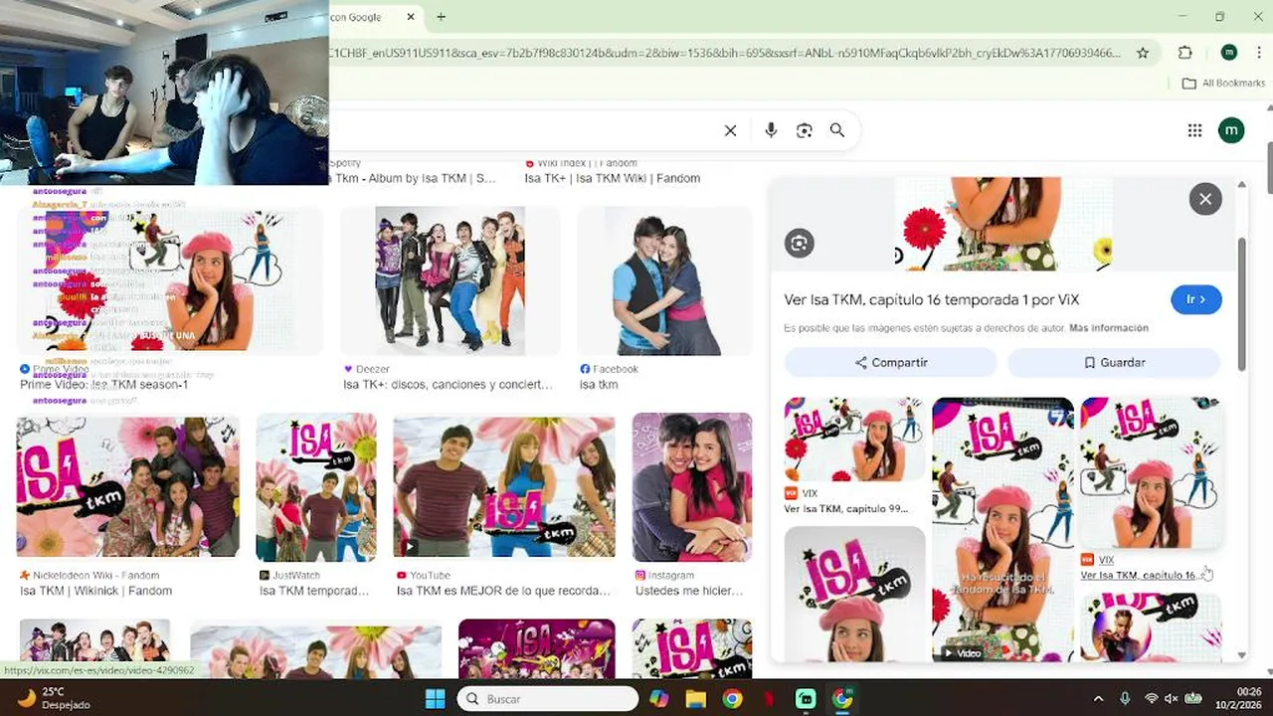The width and height of the screenshot is (1273, 716).
Task: Open related ViX thumbnail above 'capítulo 16'
Action: click(1151, 473)
